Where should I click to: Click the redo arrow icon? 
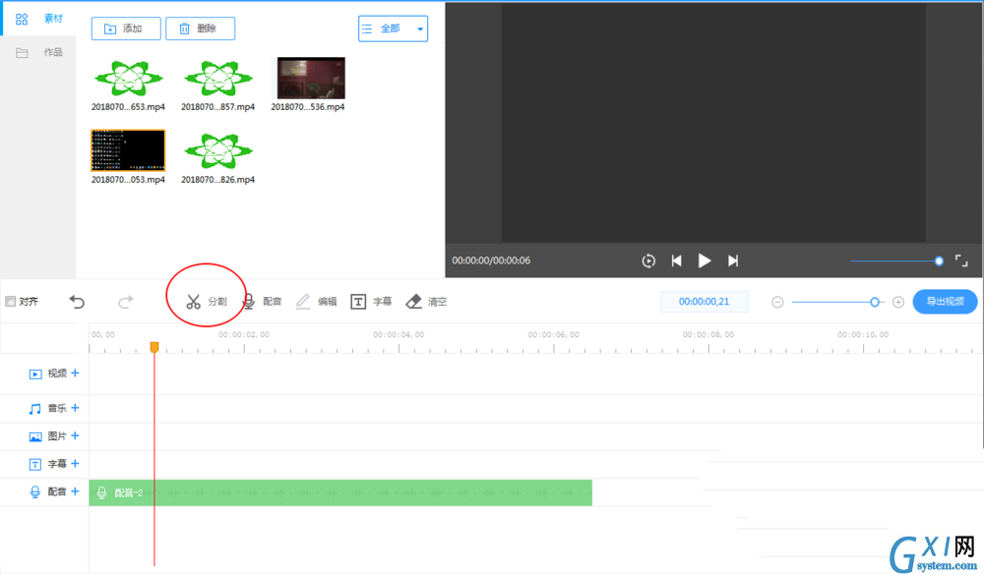coord(126,302)
